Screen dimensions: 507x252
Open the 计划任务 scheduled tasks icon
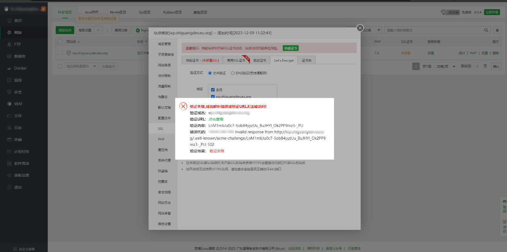10,151
